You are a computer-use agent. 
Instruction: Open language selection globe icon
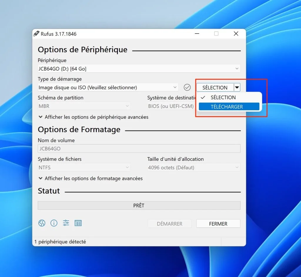coord(42,223)
